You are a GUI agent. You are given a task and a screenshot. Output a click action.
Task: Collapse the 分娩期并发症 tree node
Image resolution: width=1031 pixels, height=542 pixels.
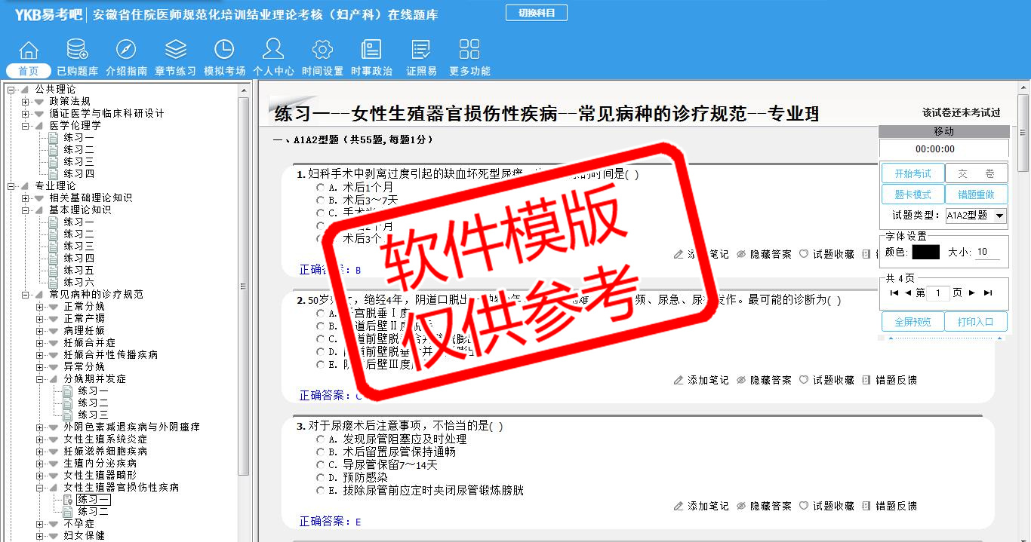click(40, 379)
